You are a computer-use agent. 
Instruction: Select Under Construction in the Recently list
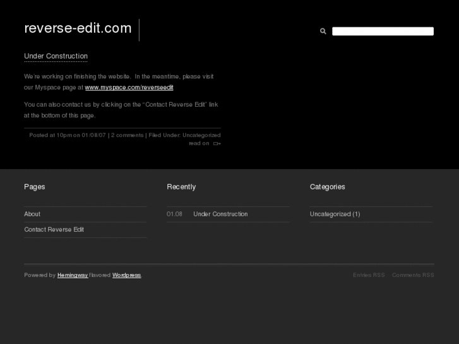point(220,214)
